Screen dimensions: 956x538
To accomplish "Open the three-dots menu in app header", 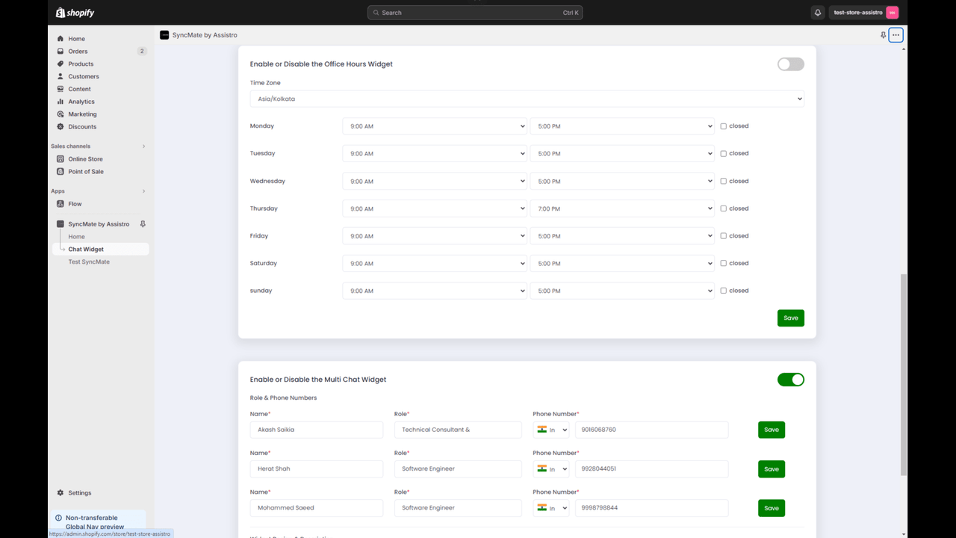I will pos(896,35).
